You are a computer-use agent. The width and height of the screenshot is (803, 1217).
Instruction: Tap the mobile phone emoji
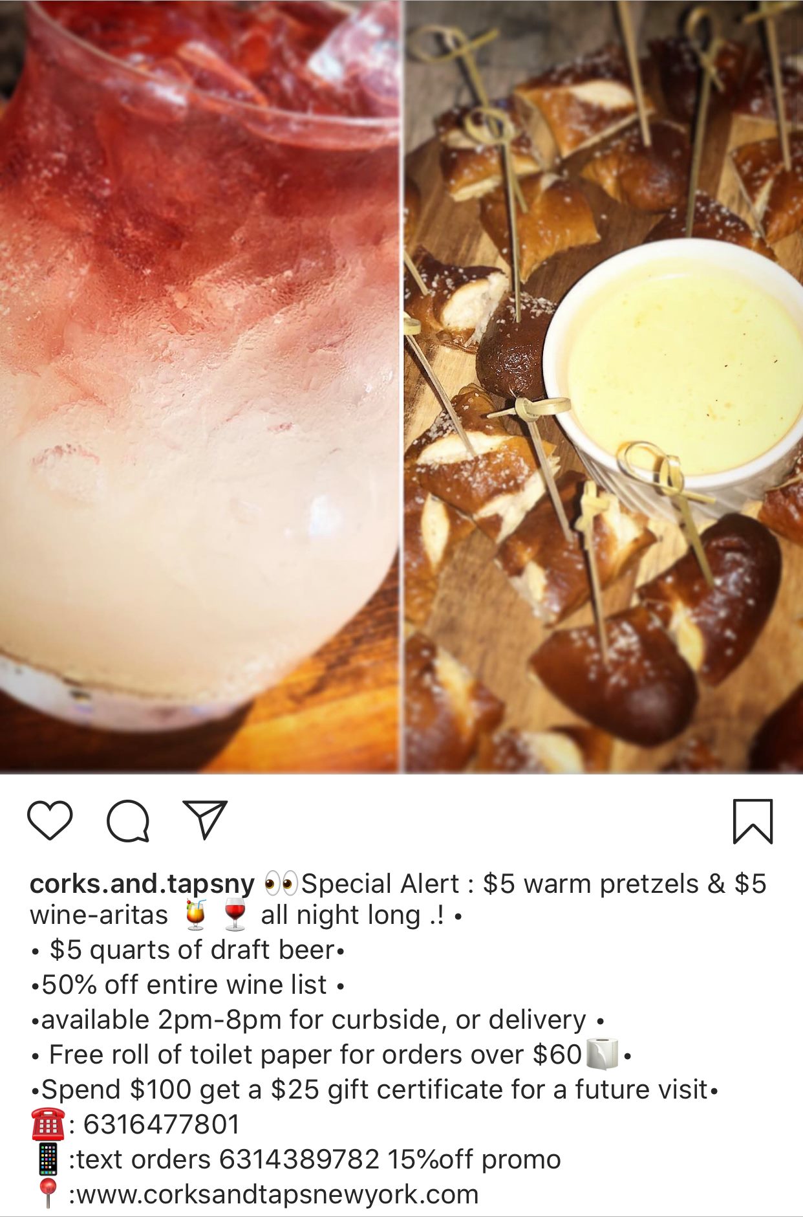(48, 1159)
